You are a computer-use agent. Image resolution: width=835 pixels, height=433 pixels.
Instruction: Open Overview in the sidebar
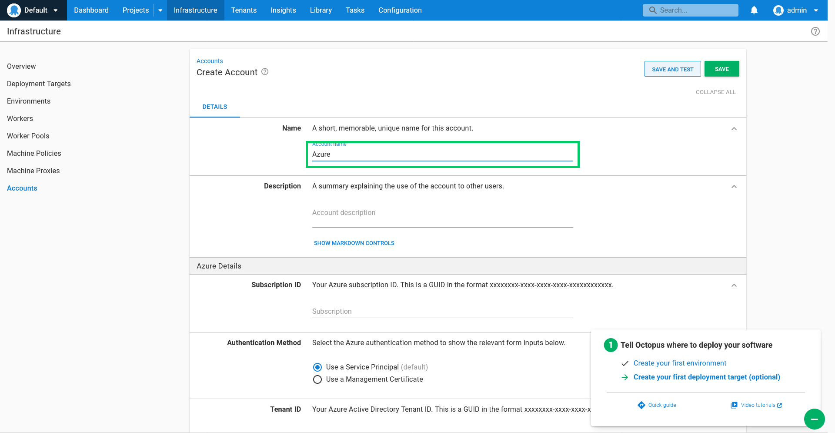pyautogui.click(x=21, y=66)
